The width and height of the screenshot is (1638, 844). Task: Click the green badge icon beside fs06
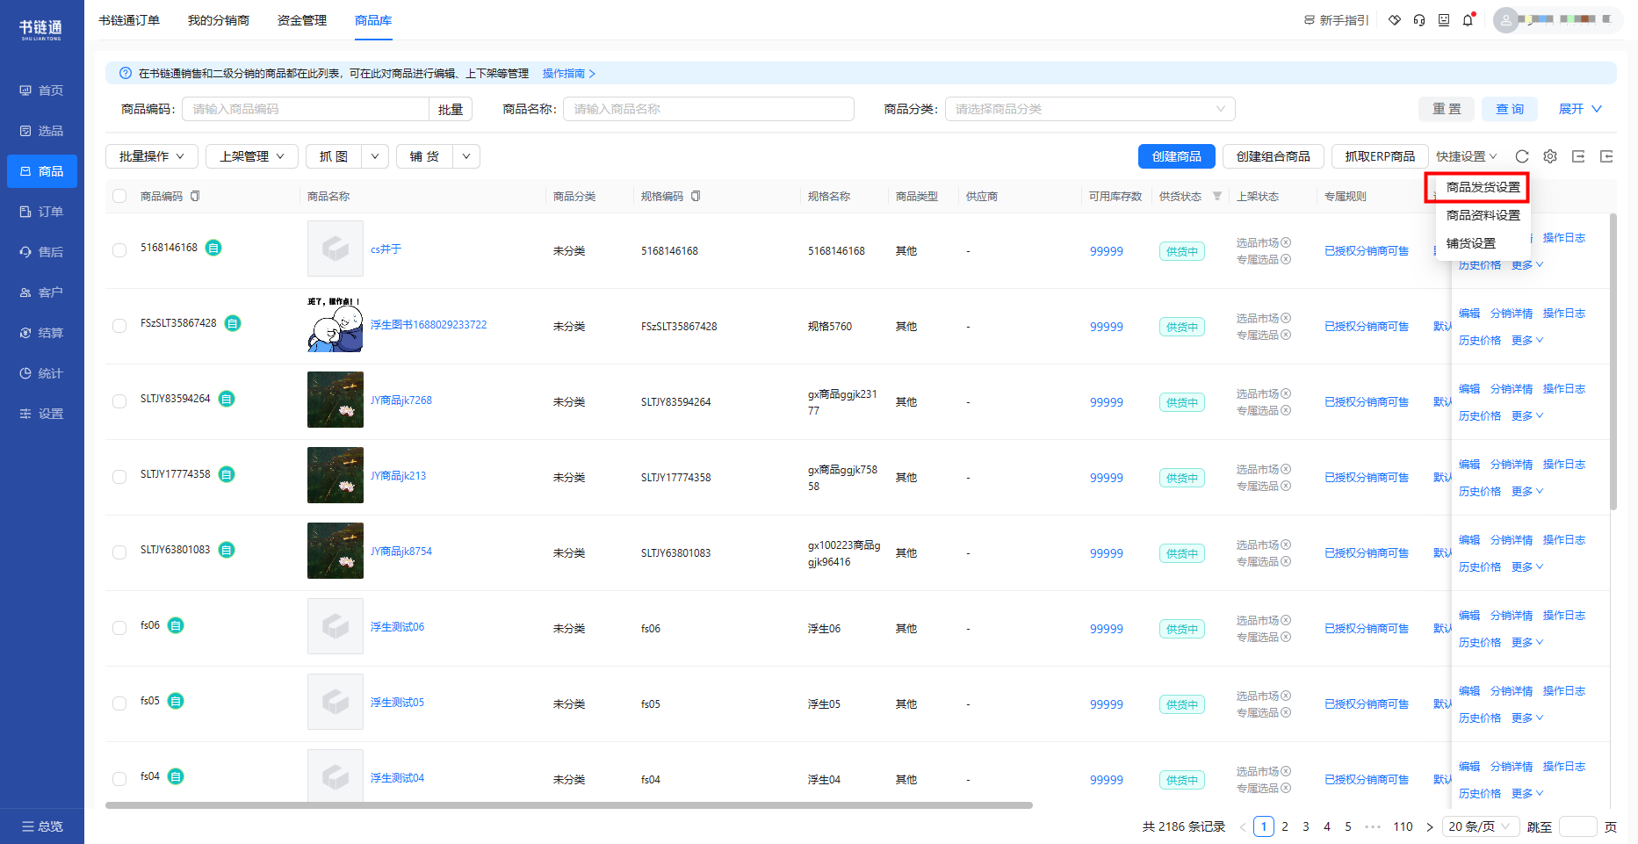pyautogui.click(x=176, y=625)
